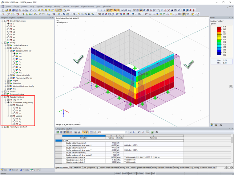Pin the results table panel

point(230,129)
